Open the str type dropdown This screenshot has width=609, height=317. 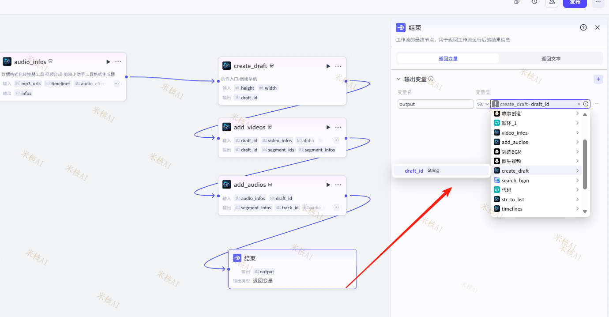tap(483, 104)
